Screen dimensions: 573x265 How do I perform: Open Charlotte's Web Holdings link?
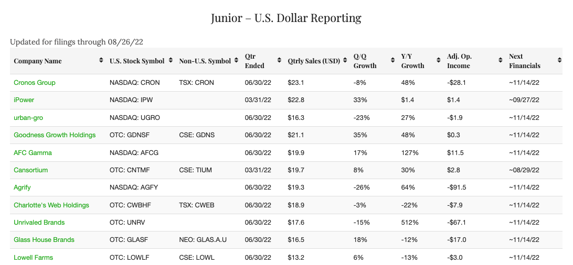51,205
